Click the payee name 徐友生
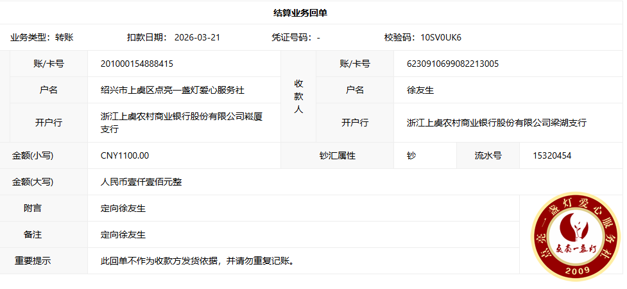The image size is (627, 289). point(420,90)
